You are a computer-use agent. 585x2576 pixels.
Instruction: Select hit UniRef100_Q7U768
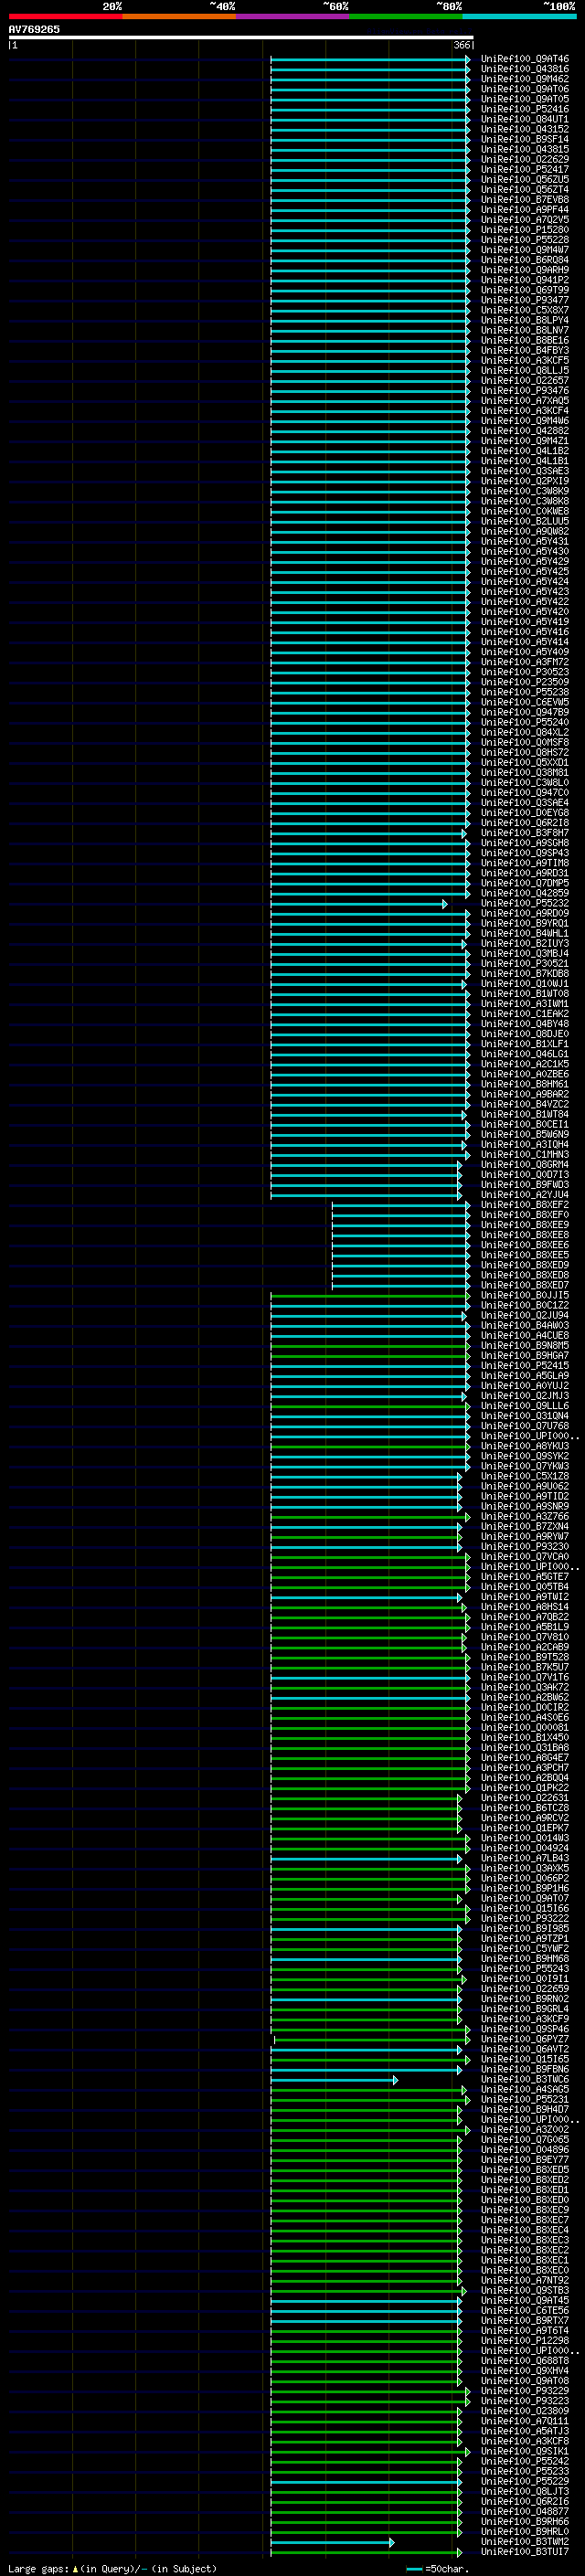coord(525,1426)
